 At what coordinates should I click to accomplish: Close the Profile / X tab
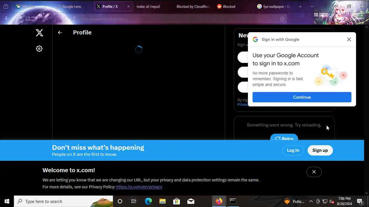pyautogui.click(x=129, y=6)
